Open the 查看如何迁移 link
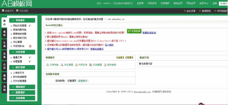The width and height of the screenshot is (228, 105). click(x=97, y=49)
